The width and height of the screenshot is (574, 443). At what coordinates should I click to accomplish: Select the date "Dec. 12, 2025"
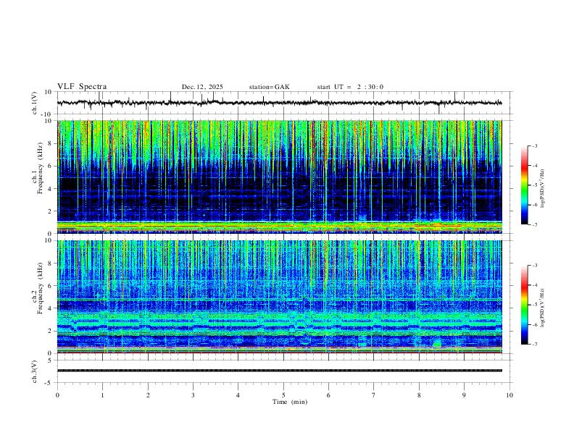pos(202,87)
